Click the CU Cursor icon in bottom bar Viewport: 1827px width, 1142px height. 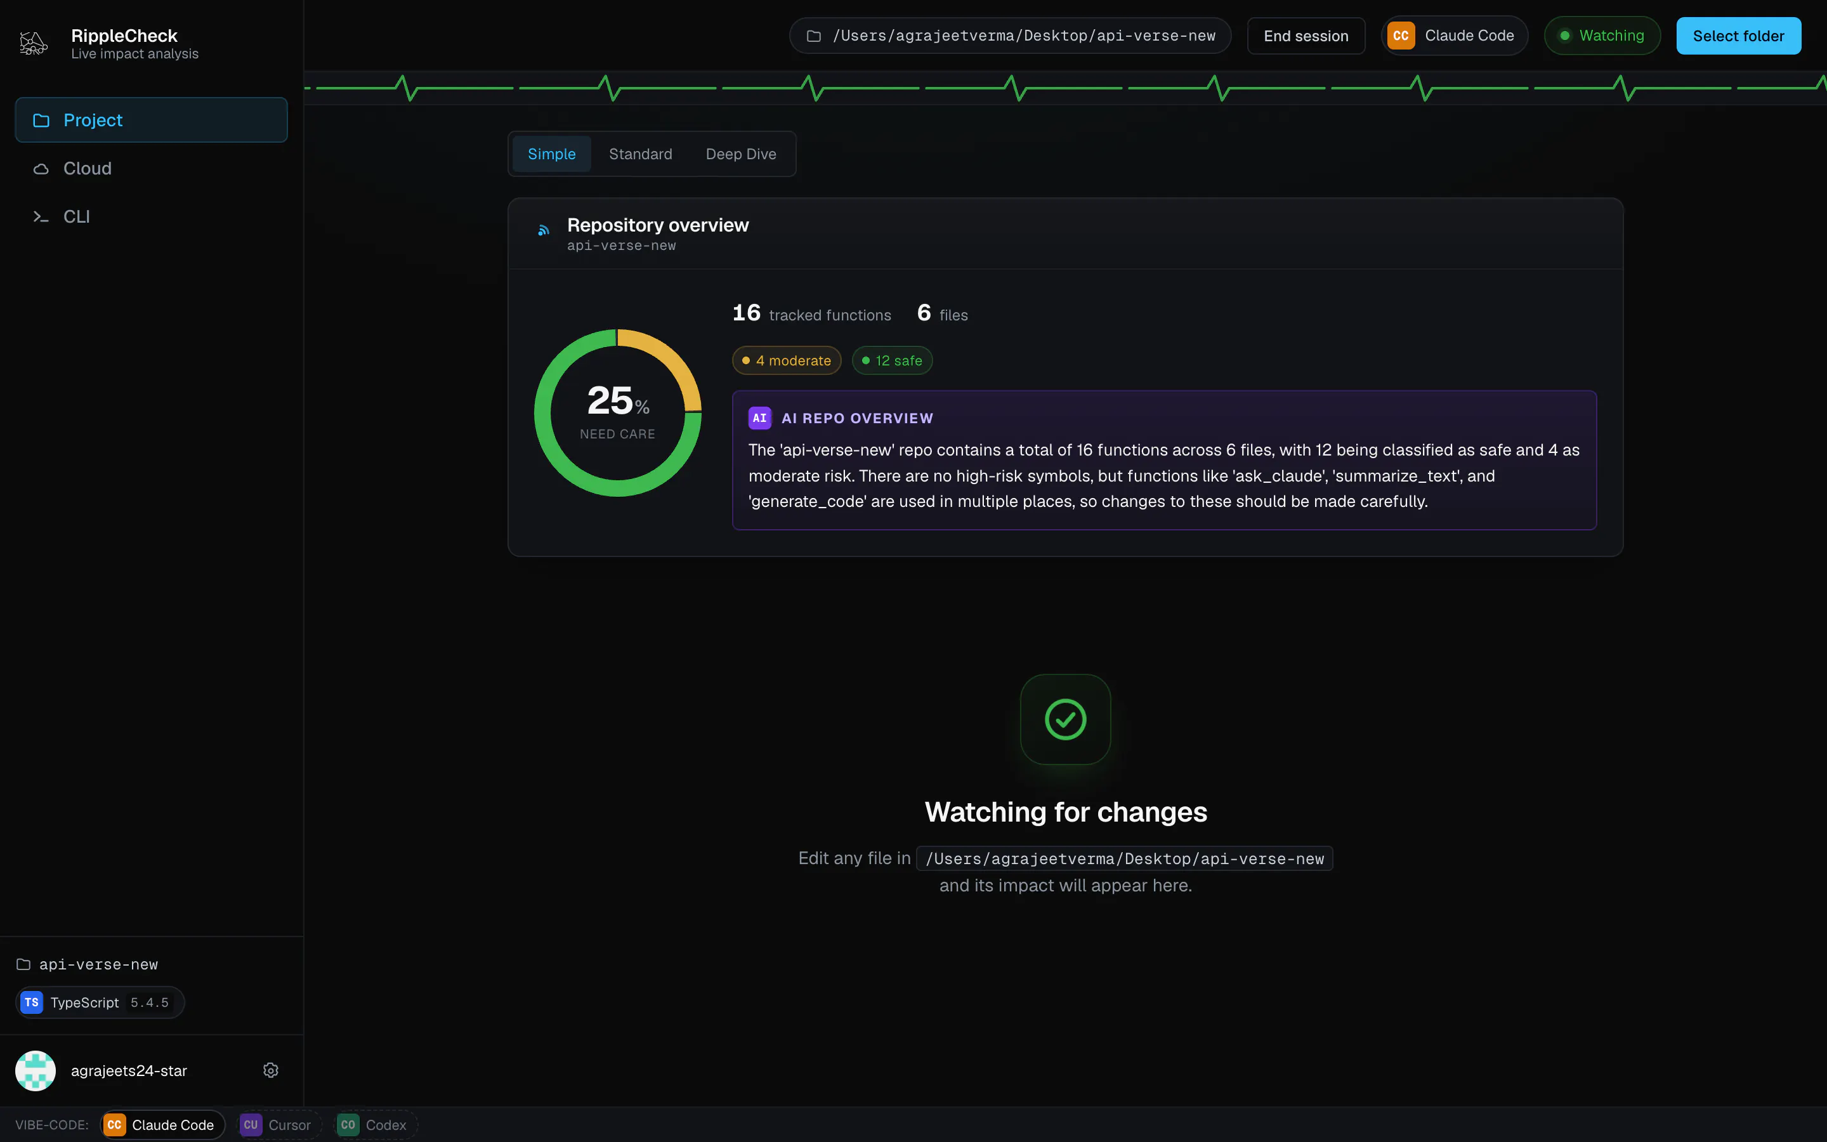(251, 1125)
